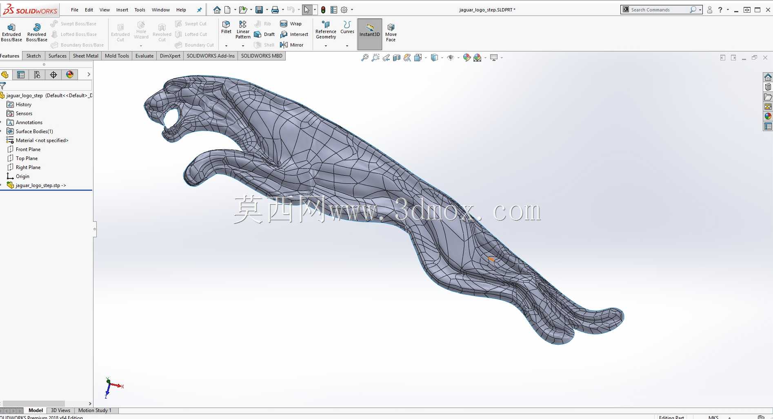The image size is (773, 419).
Task: Switch to the Evaluate tab
Action: pos(144,56)
